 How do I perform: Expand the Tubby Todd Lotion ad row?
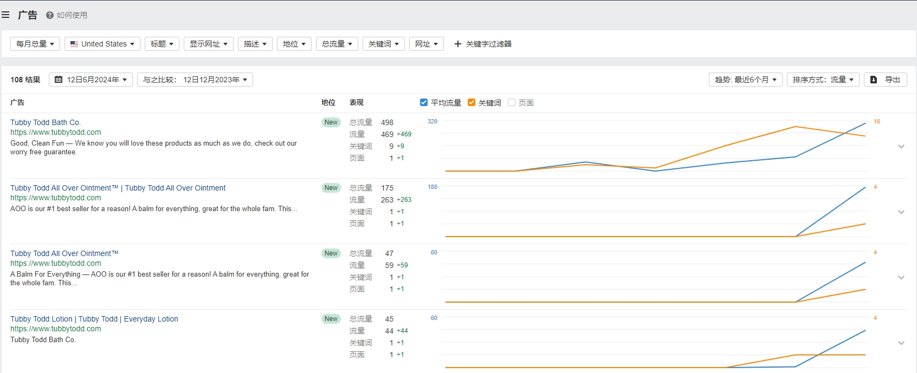901,343
